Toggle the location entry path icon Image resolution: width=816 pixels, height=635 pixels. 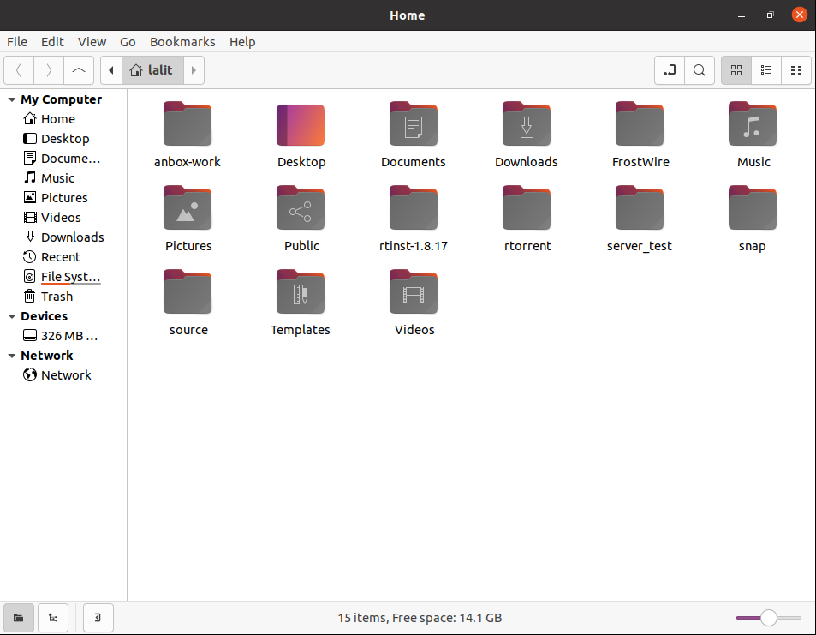coord(670,70)
